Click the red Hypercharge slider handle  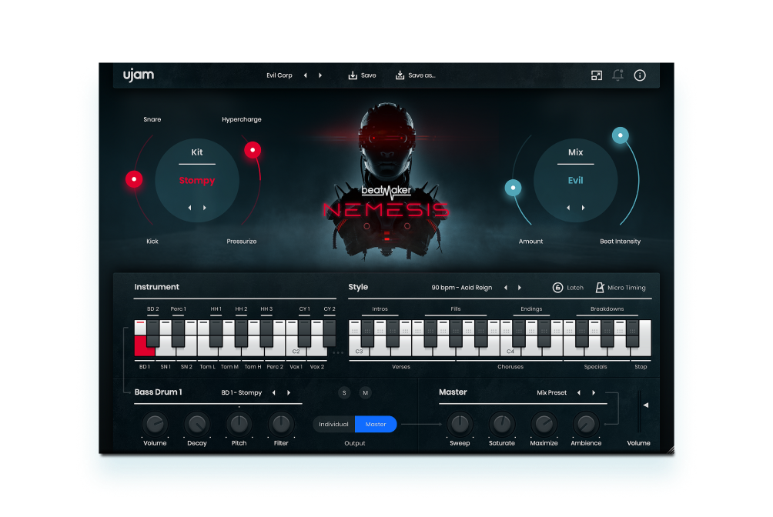[253, 150]
